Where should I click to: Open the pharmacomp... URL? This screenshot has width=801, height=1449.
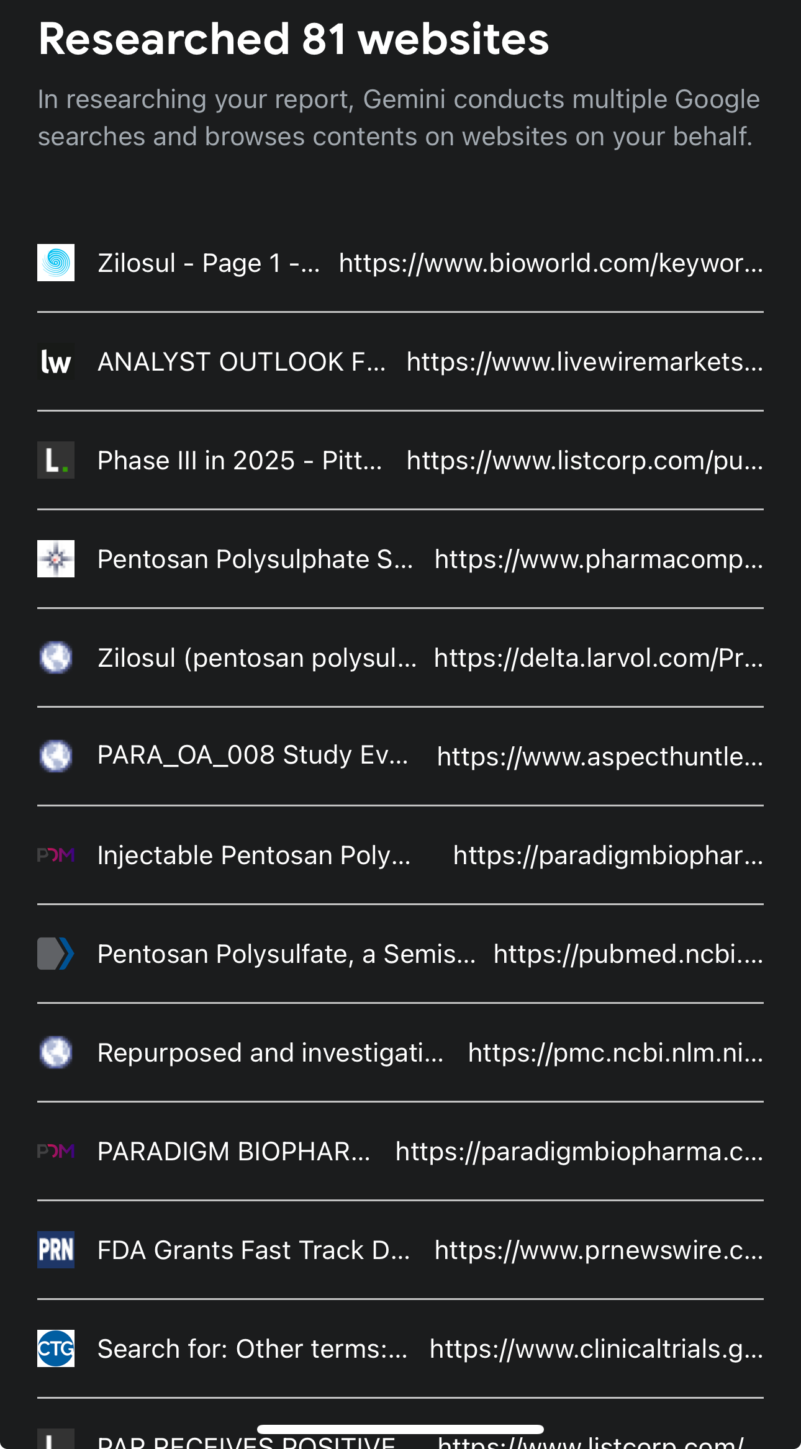tap(599, 559)
